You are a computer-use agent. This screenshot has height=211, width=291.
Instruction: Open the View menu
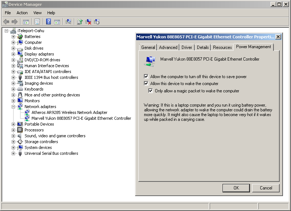pyautogui.click(x=37, y=13)
